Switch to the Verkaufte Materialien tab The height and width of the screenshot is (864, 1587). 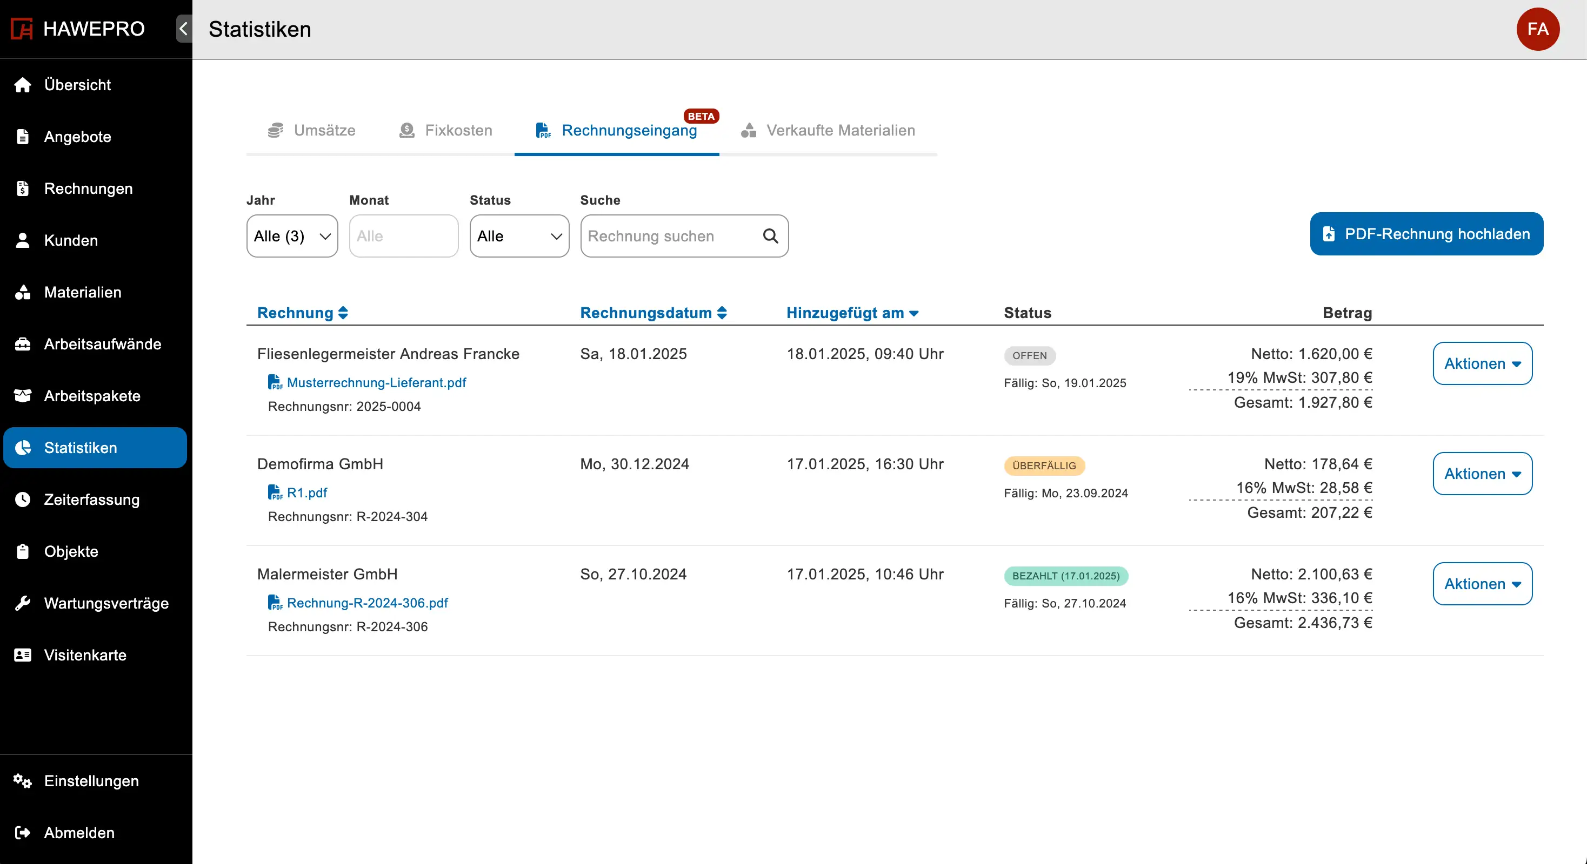[828, 131]
